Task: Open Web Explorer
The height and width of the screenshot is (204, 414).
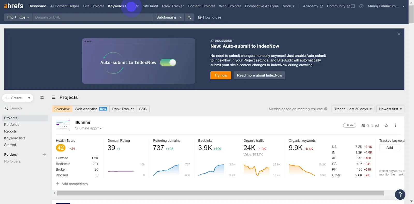Action: [230, 6]
